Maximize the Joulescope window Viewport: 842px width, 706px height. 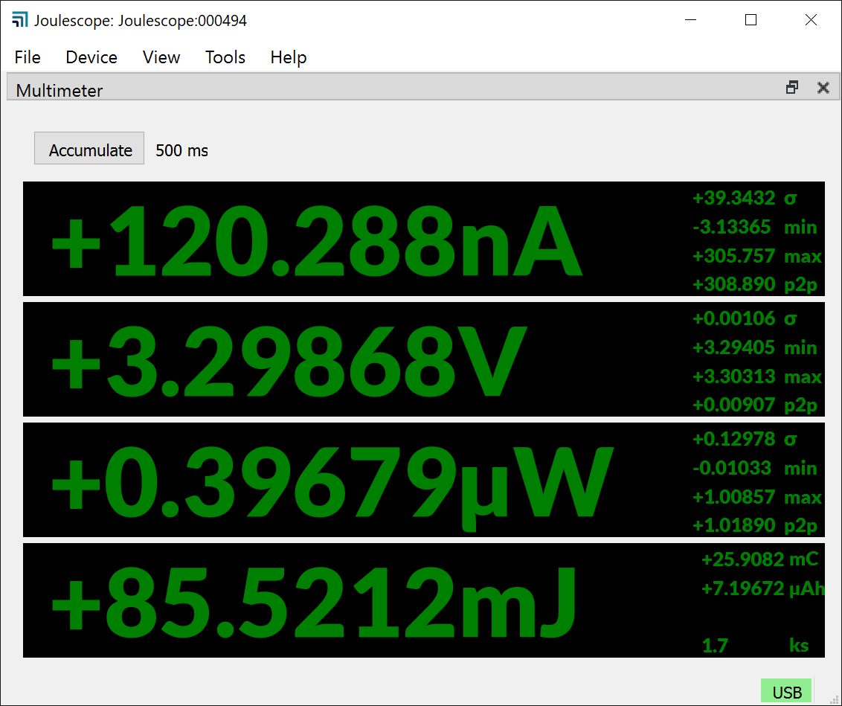tap(751, 20)
